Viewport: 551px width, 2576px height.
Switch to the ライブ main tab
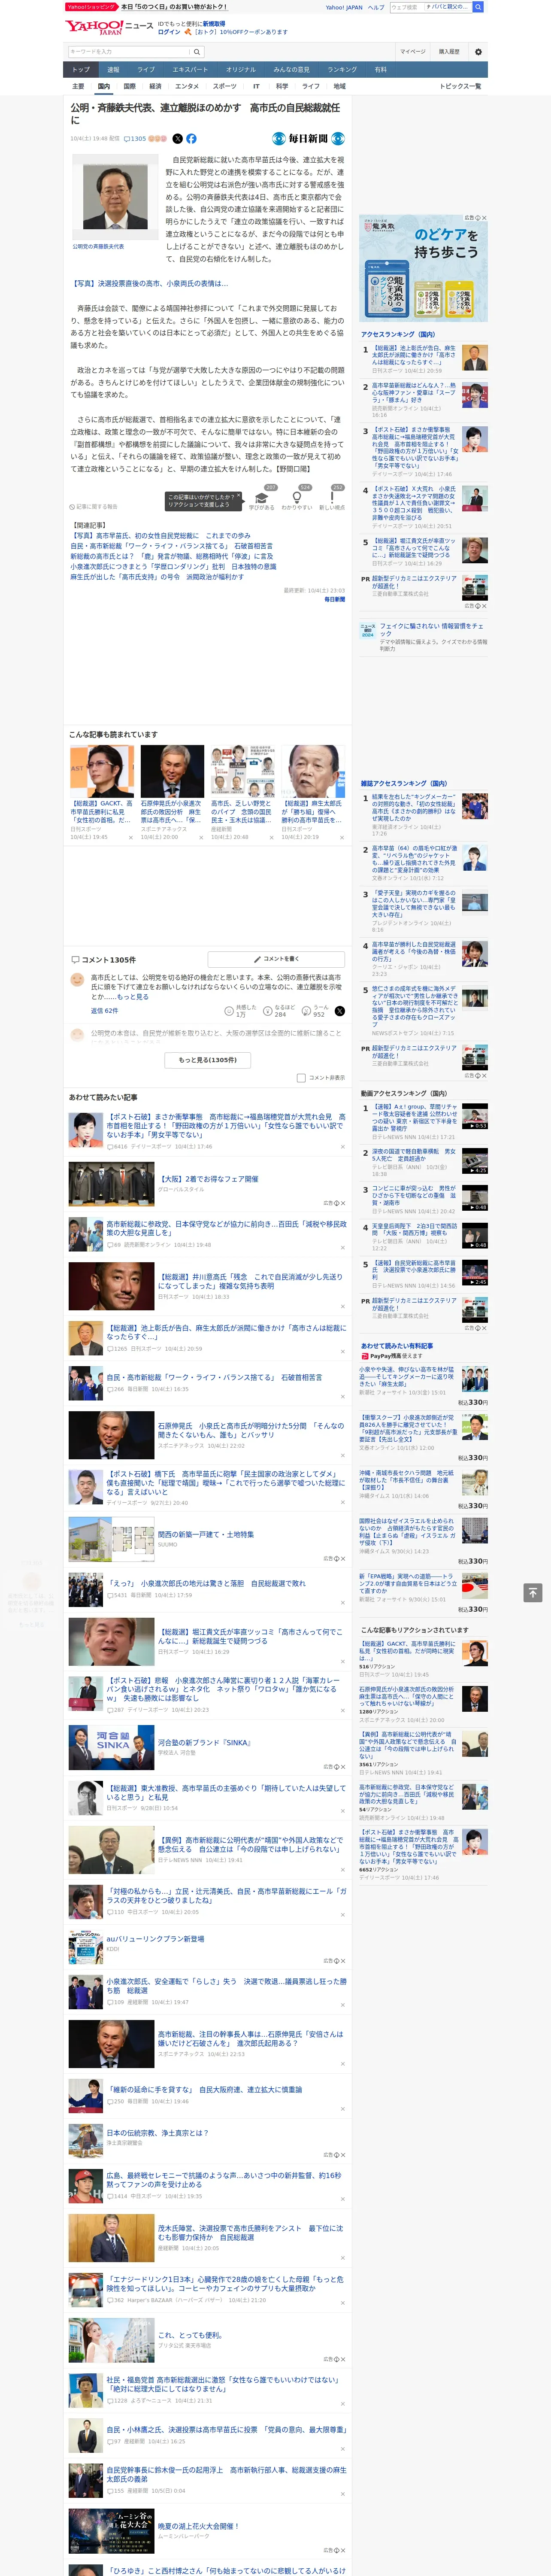coord(146,70)
